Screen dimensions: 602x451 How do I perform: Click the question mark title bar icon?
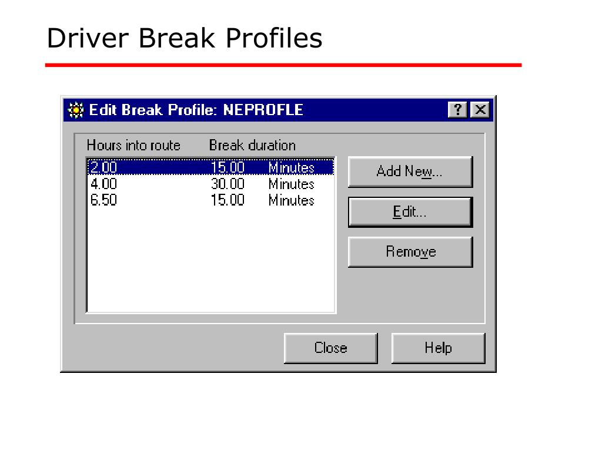click(457, 110)
